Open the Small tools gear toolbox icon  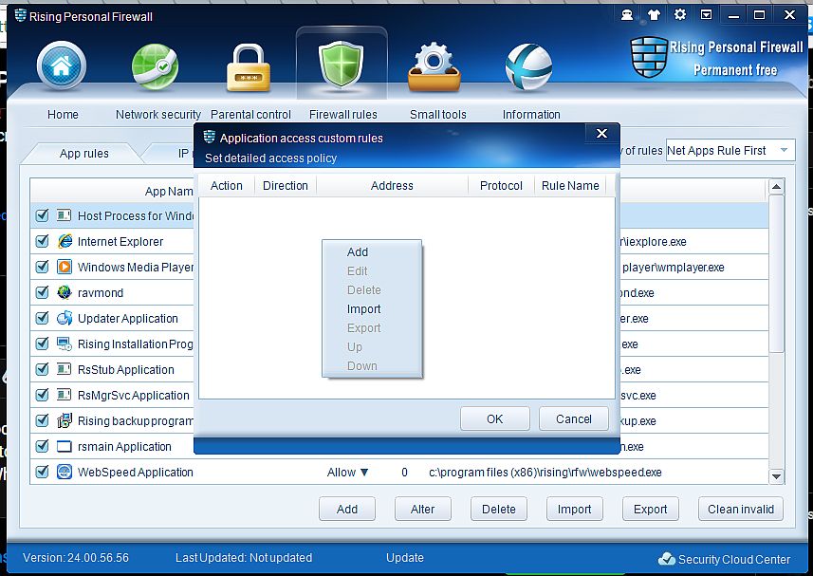(x=434, y=67)
